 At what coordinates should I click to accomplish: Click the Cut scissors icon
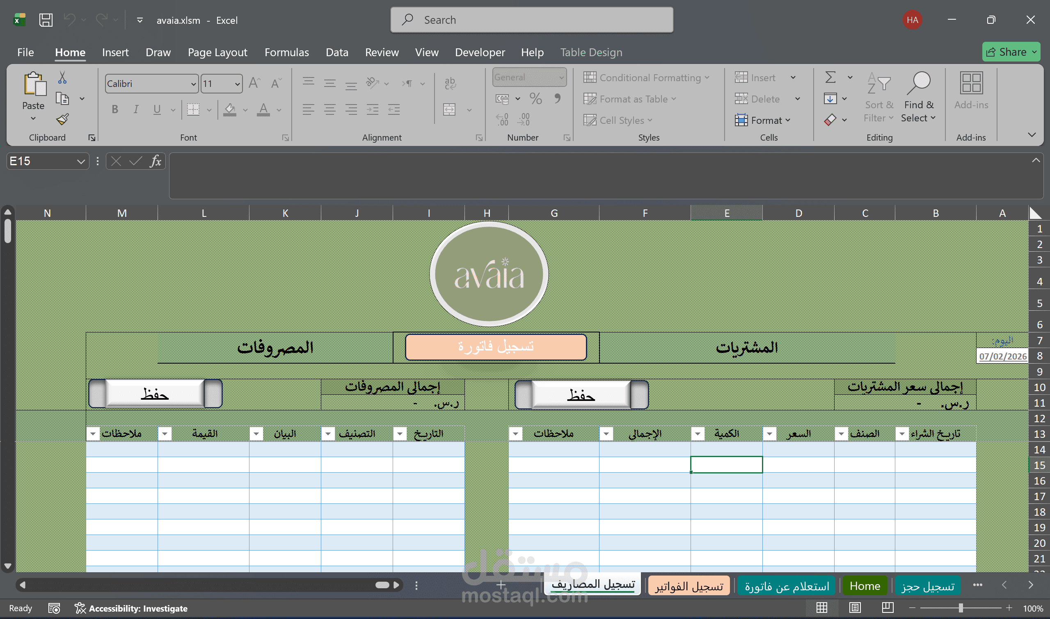[x=62, y=77]
